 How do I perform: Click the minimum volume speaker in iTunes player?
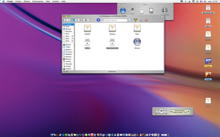[156, 114]
